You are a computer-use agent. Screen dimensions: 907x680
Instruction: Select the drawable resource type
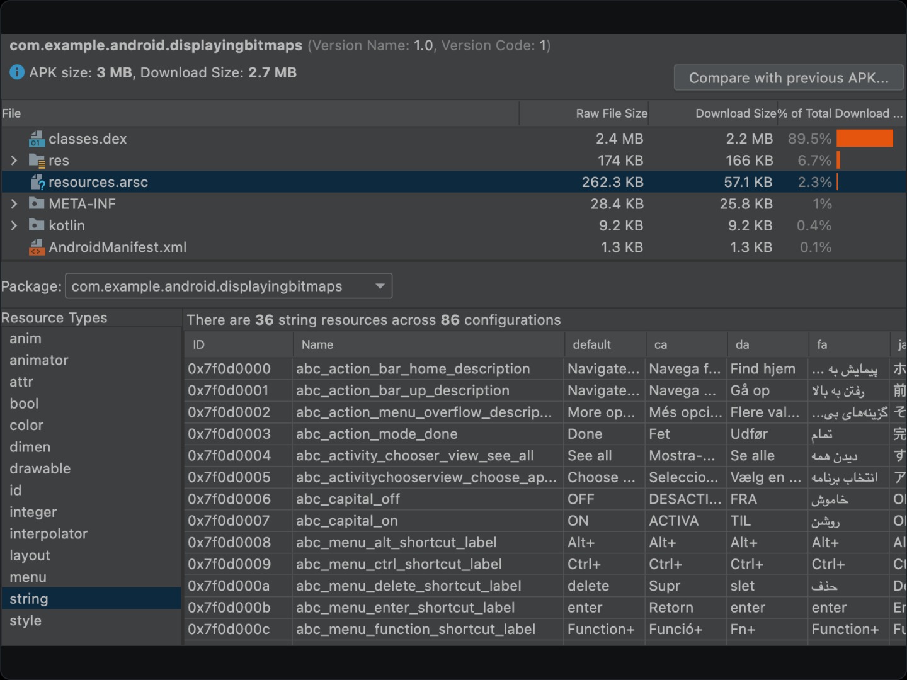point(91,468)
